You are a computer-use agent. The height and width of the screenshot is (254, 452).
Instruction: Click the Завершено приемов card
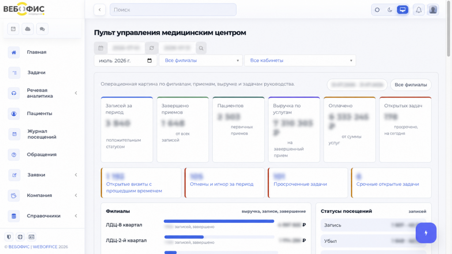tap(183, 130)
